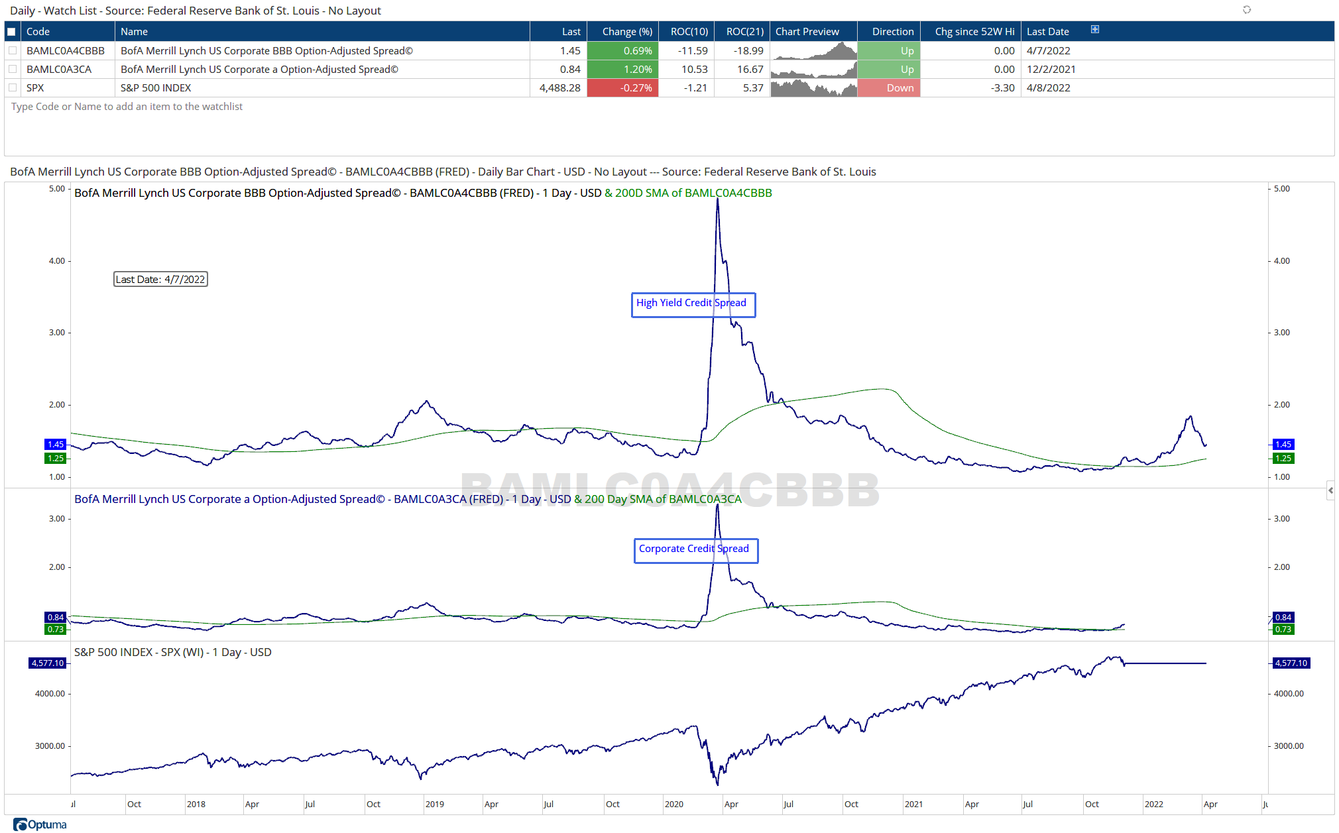Viewport: 1339px width, 833px height.
Task: Click the Optuma logo
Action: (40, 824)
